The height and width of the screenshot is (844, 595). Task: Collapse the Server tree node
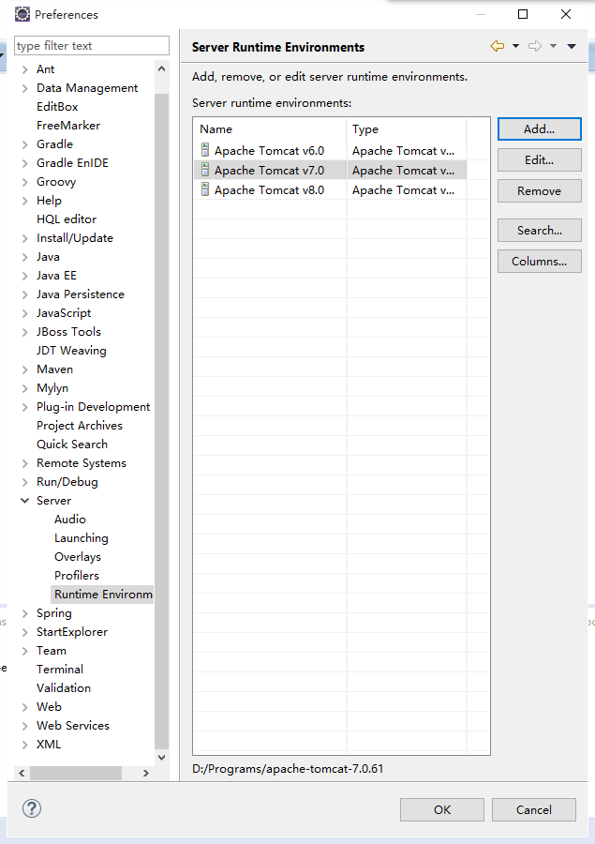pyautogui.click(x=24, y=501)
